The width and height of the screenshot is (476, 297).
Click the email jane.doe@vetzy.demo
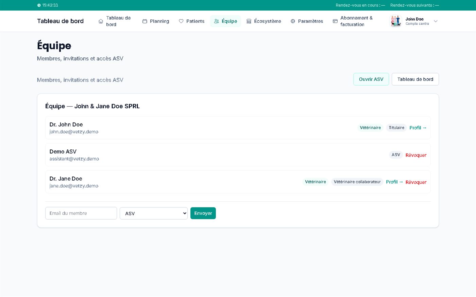coord(74,186)
